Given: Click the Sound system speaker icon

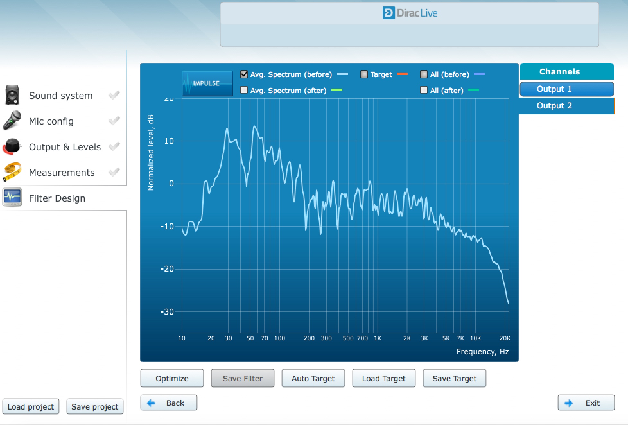Looking at the screenshot, I should pos(12,95).
